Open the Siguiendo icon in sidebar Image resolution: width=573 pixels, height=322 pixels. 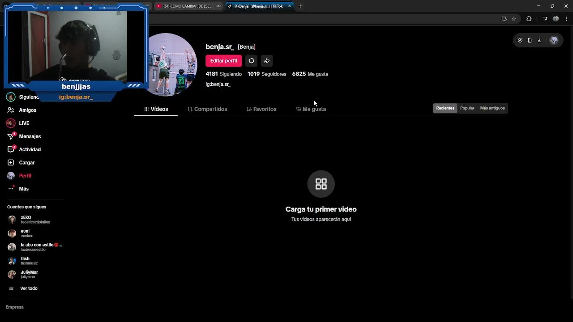click(x=11, y=97)
